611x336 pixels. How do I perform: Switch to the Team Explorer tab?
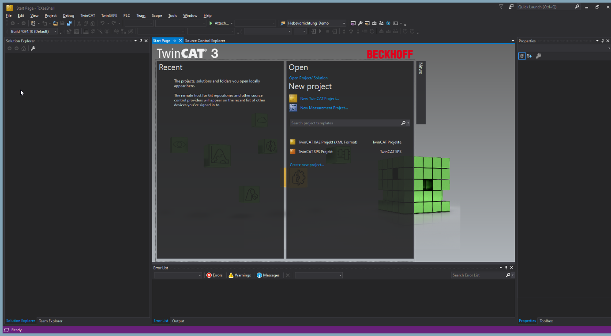[51, 321]
